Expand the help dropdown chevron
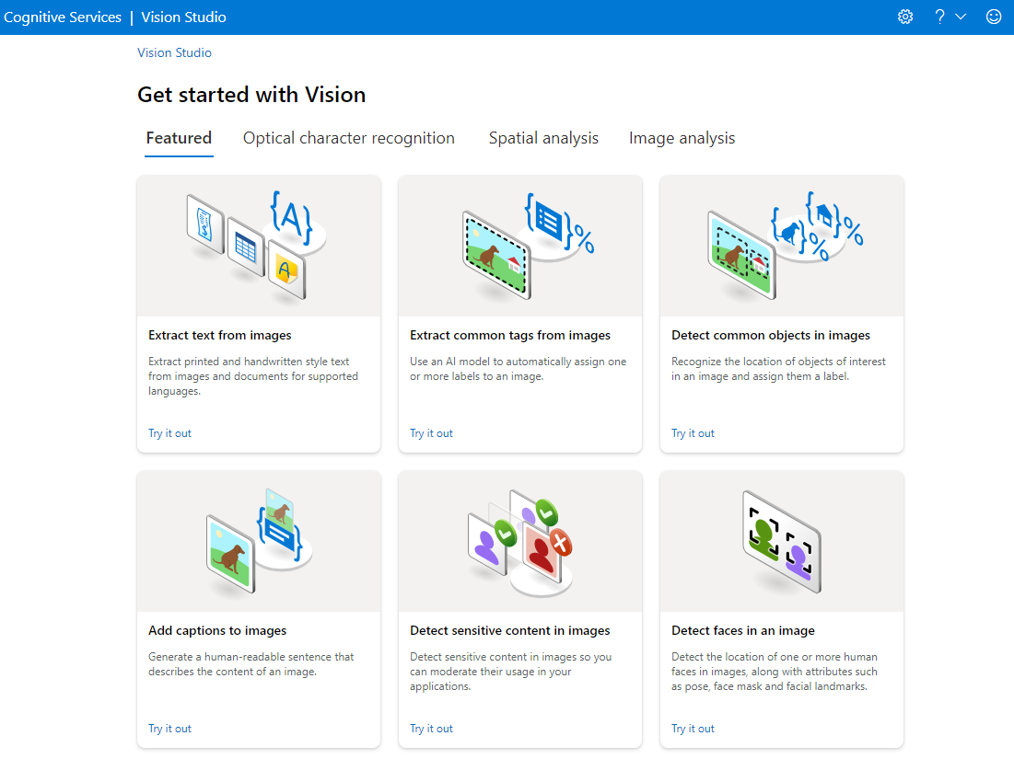The image size is (1014, 759). pos(961,17)
